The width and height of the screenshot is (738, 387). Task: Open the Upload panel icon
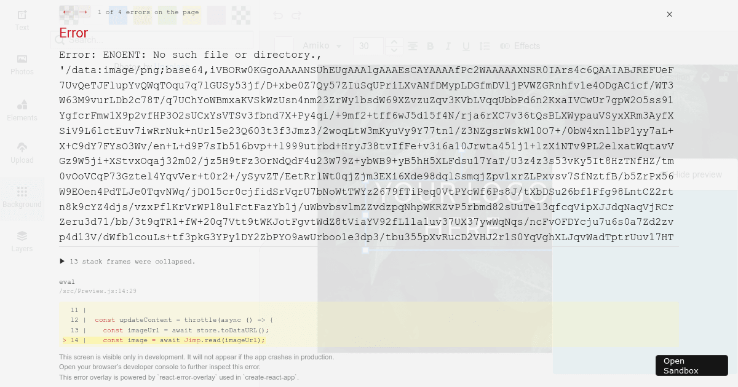pos(22,153)
